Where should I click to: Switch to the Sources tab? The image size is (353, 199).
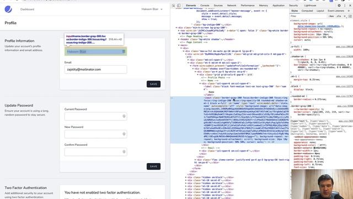point(218,6)
